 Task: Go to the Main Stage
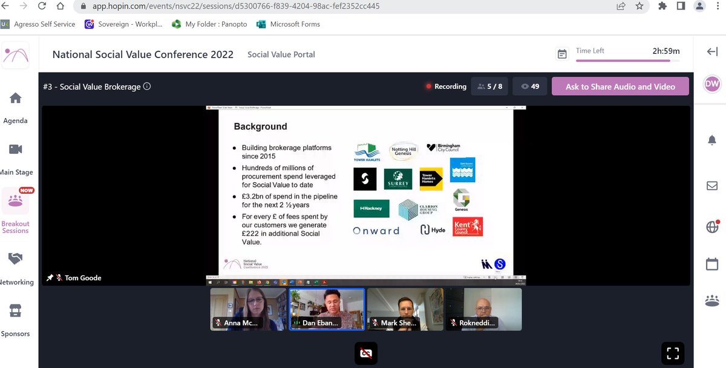click(16, 160)
